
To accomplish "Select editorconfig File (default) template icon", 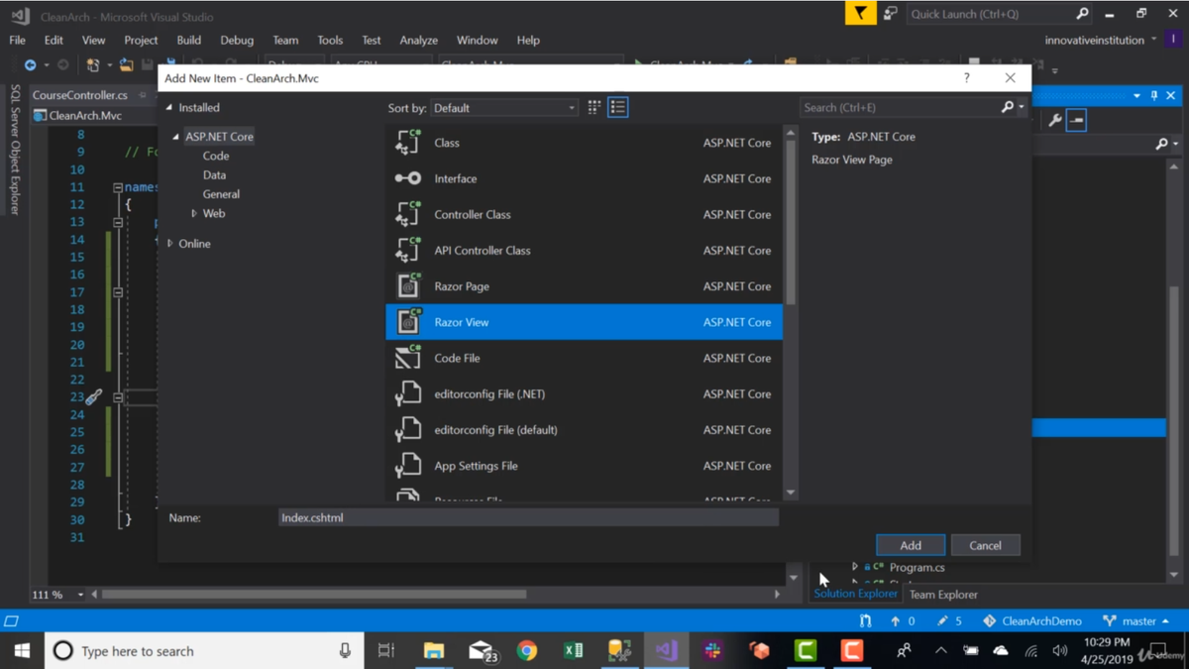I will point(408,429).
